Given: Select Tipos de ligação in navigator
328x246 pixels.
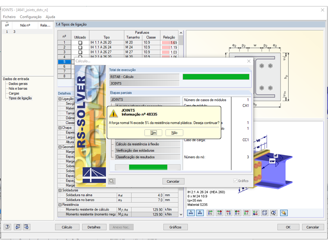Looking at the screenshot, I should point(20,98).
